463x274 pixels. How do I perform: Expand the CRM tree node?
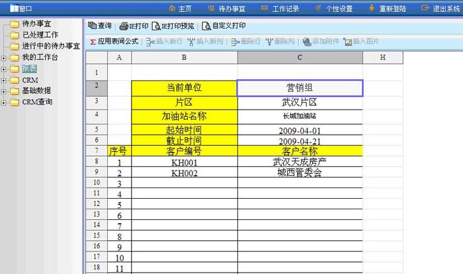click(4, 80)
